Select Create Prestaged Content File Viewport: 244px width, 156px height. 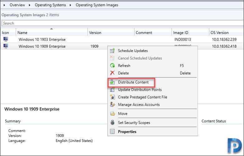[153, 97]
